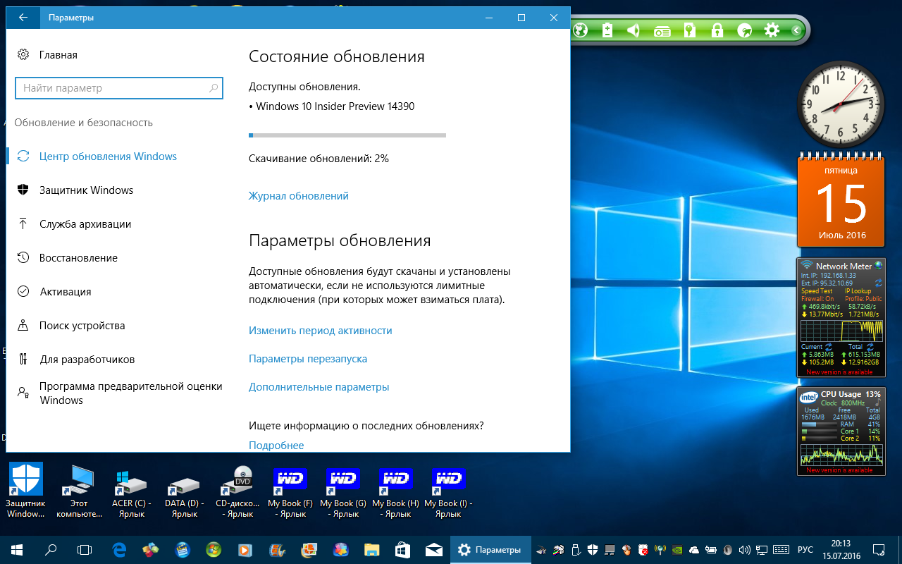Click the Подробнее link
Screen dimensions: 902x564
coord(276,446)
